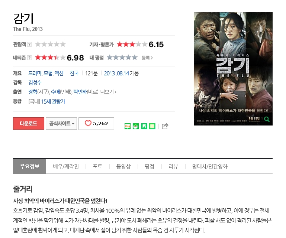The width and height of the screenshot is (286, 238).
Task: Click the red 다운로드 button
Action: (x=29, y=124)
